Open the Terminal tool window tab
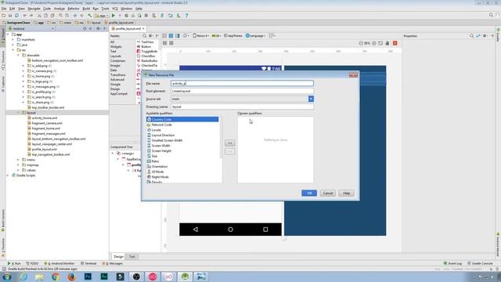 click(x=88, y=263)
